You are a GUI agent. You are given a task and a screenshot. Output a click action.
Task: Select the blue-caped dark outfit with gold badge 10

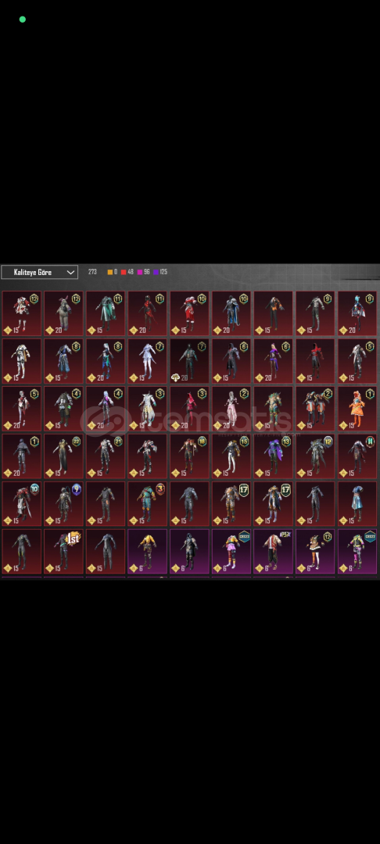click(x=231, y=314)
